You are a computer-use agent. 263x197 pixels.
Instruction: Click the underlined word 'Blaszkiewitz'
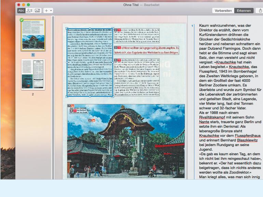(247, 140)
